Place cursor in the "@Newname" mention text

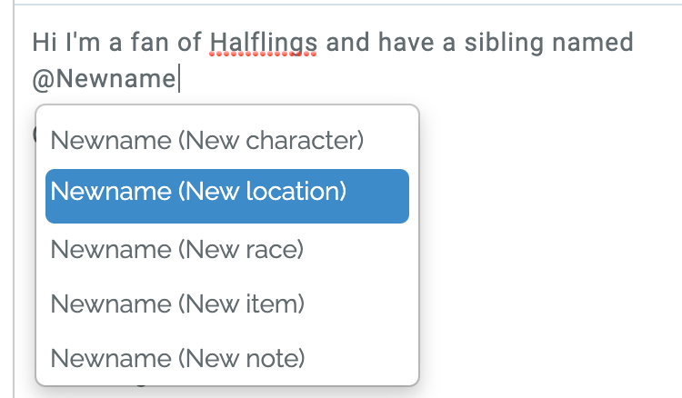tap(111, 79)
